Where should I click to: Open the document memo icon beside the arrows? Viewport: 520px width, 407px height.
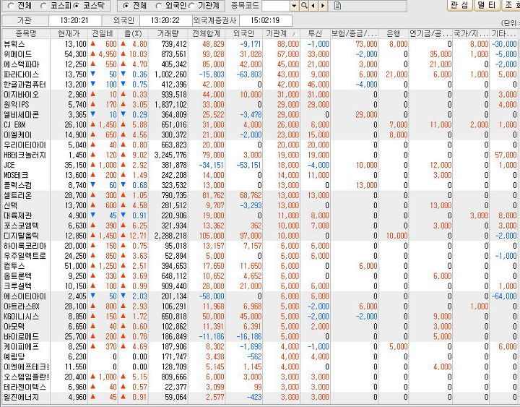click(x=337, y=6)
